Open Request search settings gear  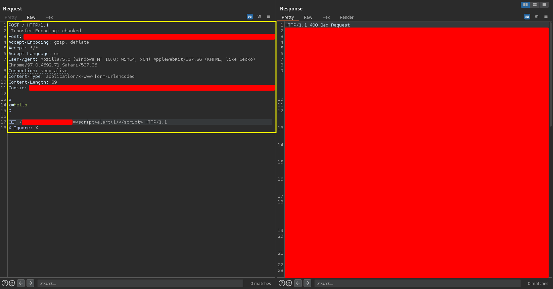point(12,283)
